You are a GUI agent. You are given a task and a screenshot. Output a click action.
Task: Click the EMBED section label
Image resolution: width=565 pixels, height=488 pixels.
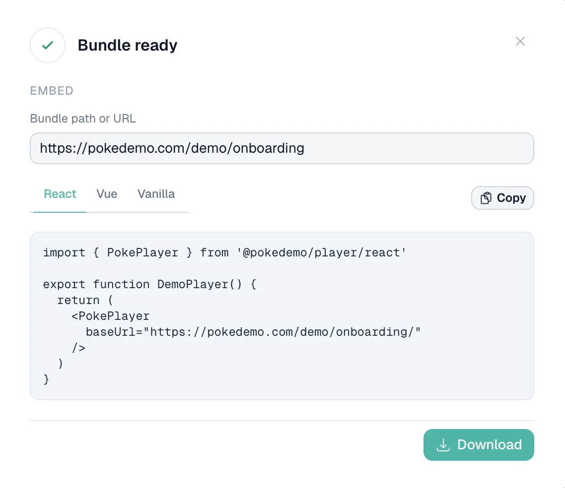point(52,91)
